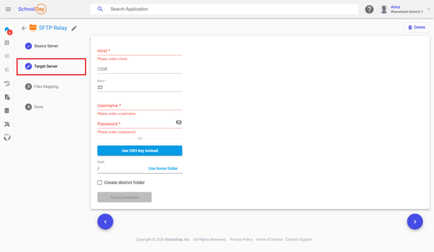
Task: Click the user avatar icon
Action: pyautogui.click(x=384, y=9)
